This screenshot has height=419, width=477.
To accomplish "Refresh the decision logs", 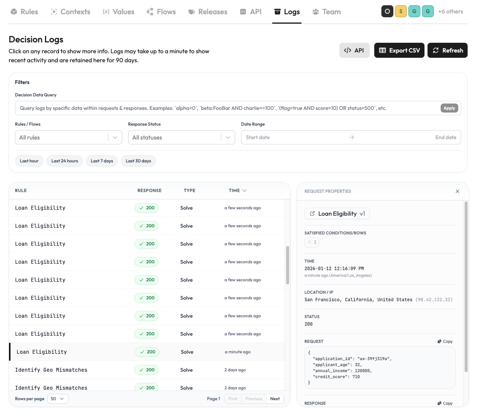I will click(x=447, y=50).
